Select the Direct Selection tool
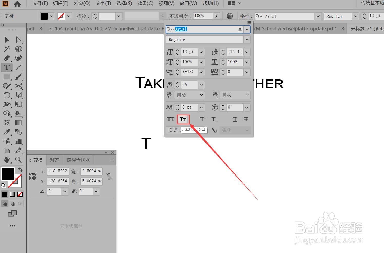Screen dimensions: 384x253 pyautogui.click(x=18, y=40)
